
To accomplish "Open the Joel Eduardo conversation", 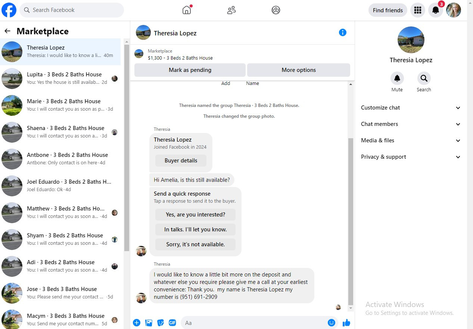I will click(60, 186).
